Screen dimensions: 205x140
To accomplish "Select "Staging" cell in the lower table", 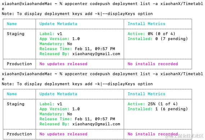I will tap(15, 104).
